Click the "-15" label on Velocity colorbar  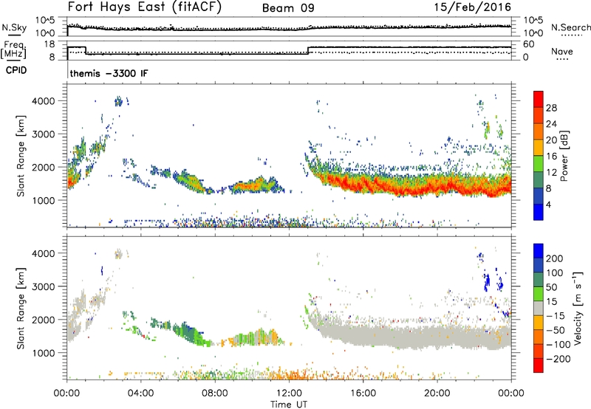coord(556,316)
